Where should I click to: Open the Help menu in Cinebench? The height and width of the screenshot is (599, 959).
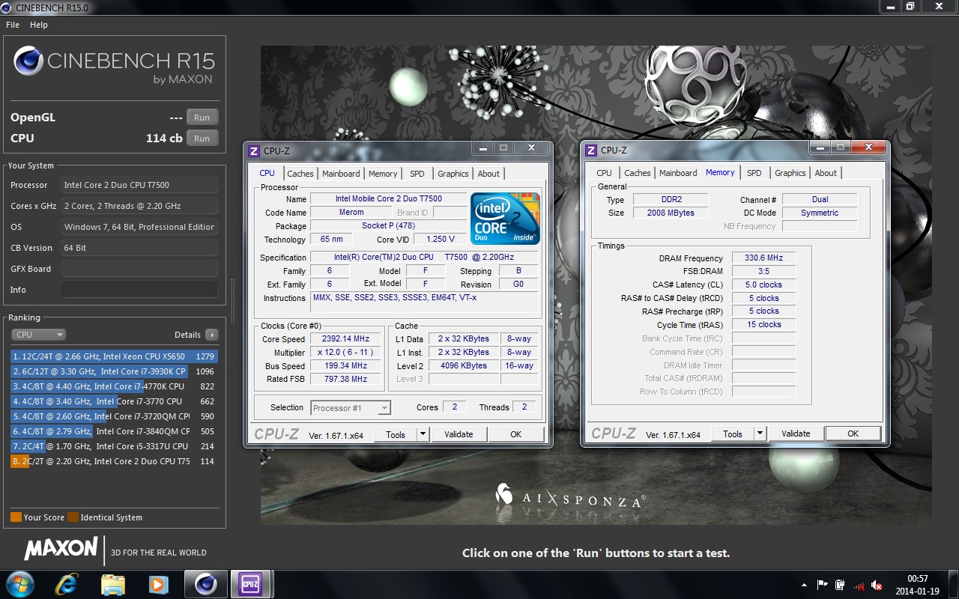(x=39, y=25)
